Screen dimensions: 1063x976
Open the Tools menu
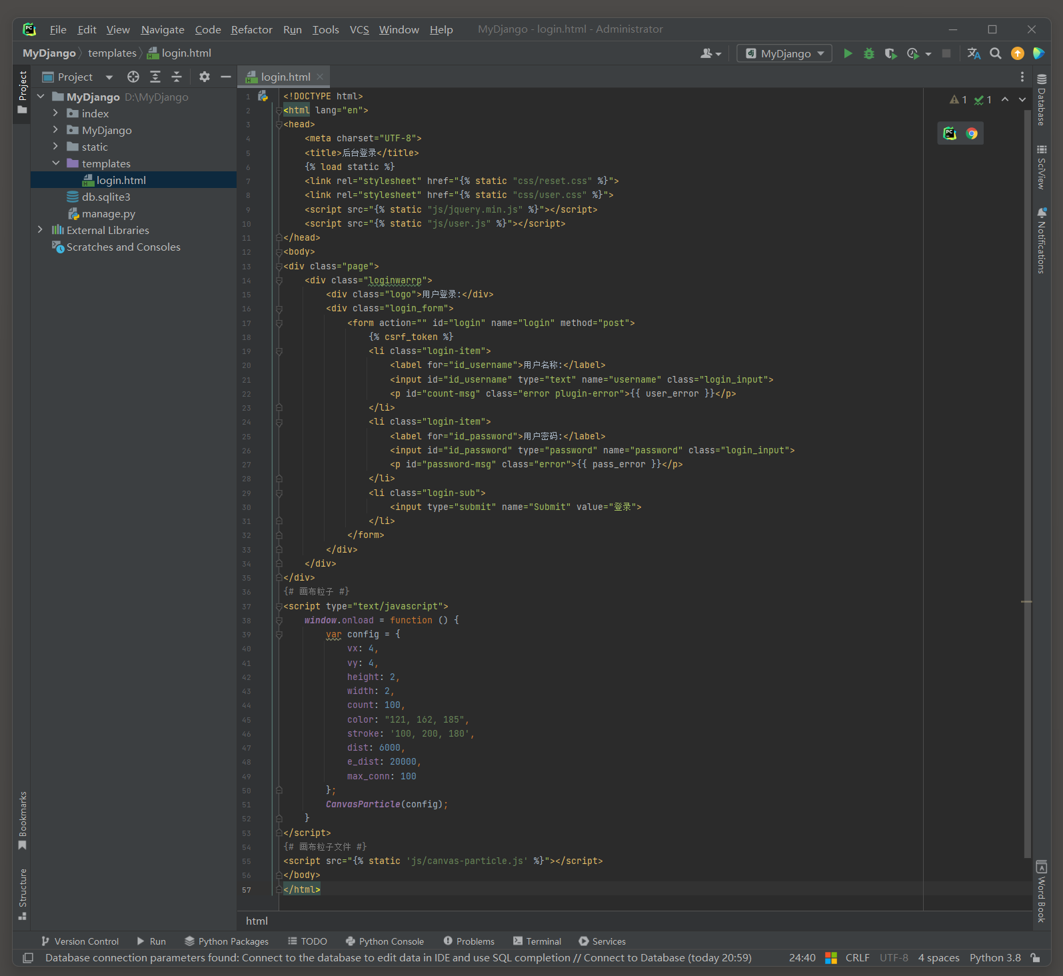tap(326, 29)
